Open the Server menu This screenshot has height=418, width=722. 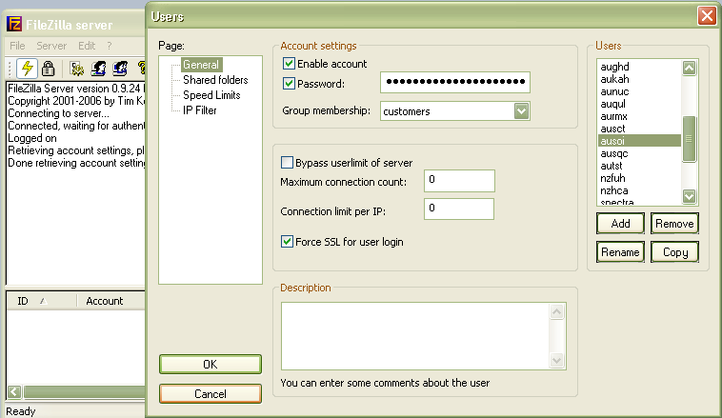pyautogui.click(x=51, y=46)
